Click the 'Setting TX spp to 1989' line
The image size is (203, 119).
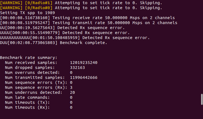point(27,13)
